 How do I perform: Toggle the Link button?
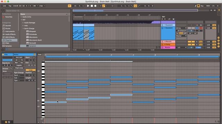5,6
